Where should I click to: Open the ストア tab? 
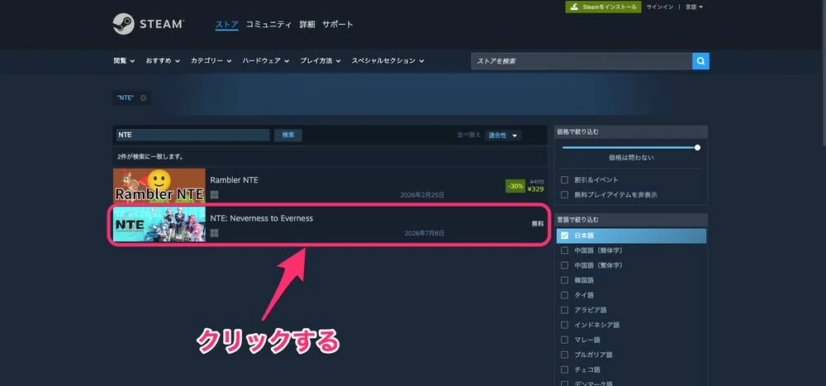[x=226, y=24]
